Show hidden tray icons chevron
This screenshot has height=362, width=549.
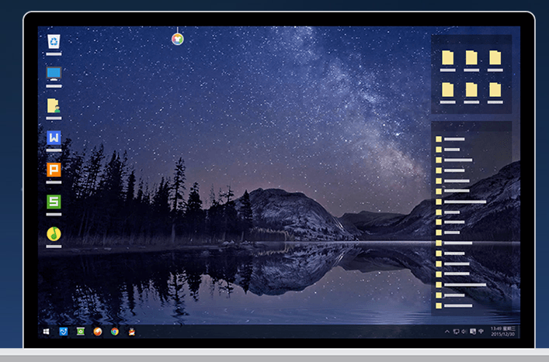coord(447,331)
